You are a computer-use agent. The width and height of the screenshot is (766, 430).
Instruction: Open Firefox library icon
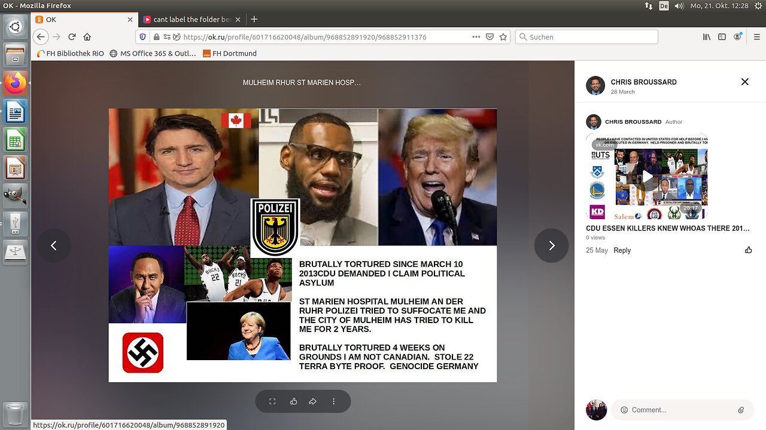707,36
